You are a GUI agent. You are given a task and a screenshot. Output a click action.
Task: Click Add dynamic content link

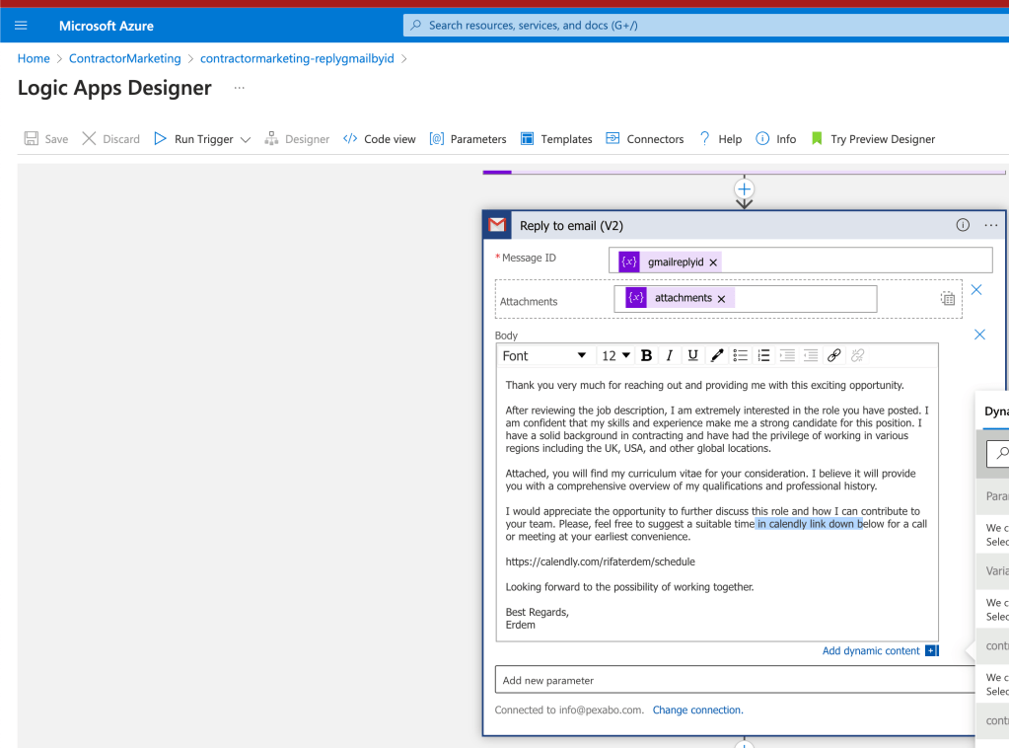tap(871, 650)
